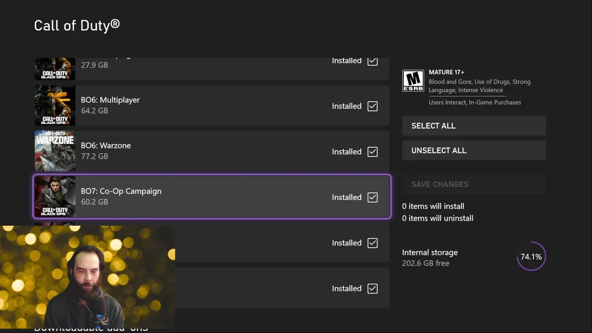The image size is (592, 333).
Task: Toggle the BO6: Warzone installed checkbox
Action: 372,152
